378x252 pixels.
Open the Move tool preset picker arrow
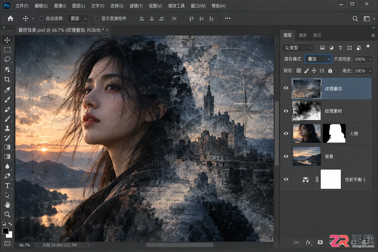tap(33, 19)
